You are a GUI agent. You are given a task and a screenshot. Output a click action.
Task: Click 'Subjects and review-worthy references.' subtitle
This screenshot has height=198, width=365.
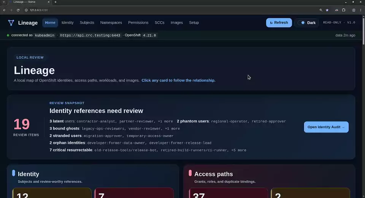click(x=50, y=182)
